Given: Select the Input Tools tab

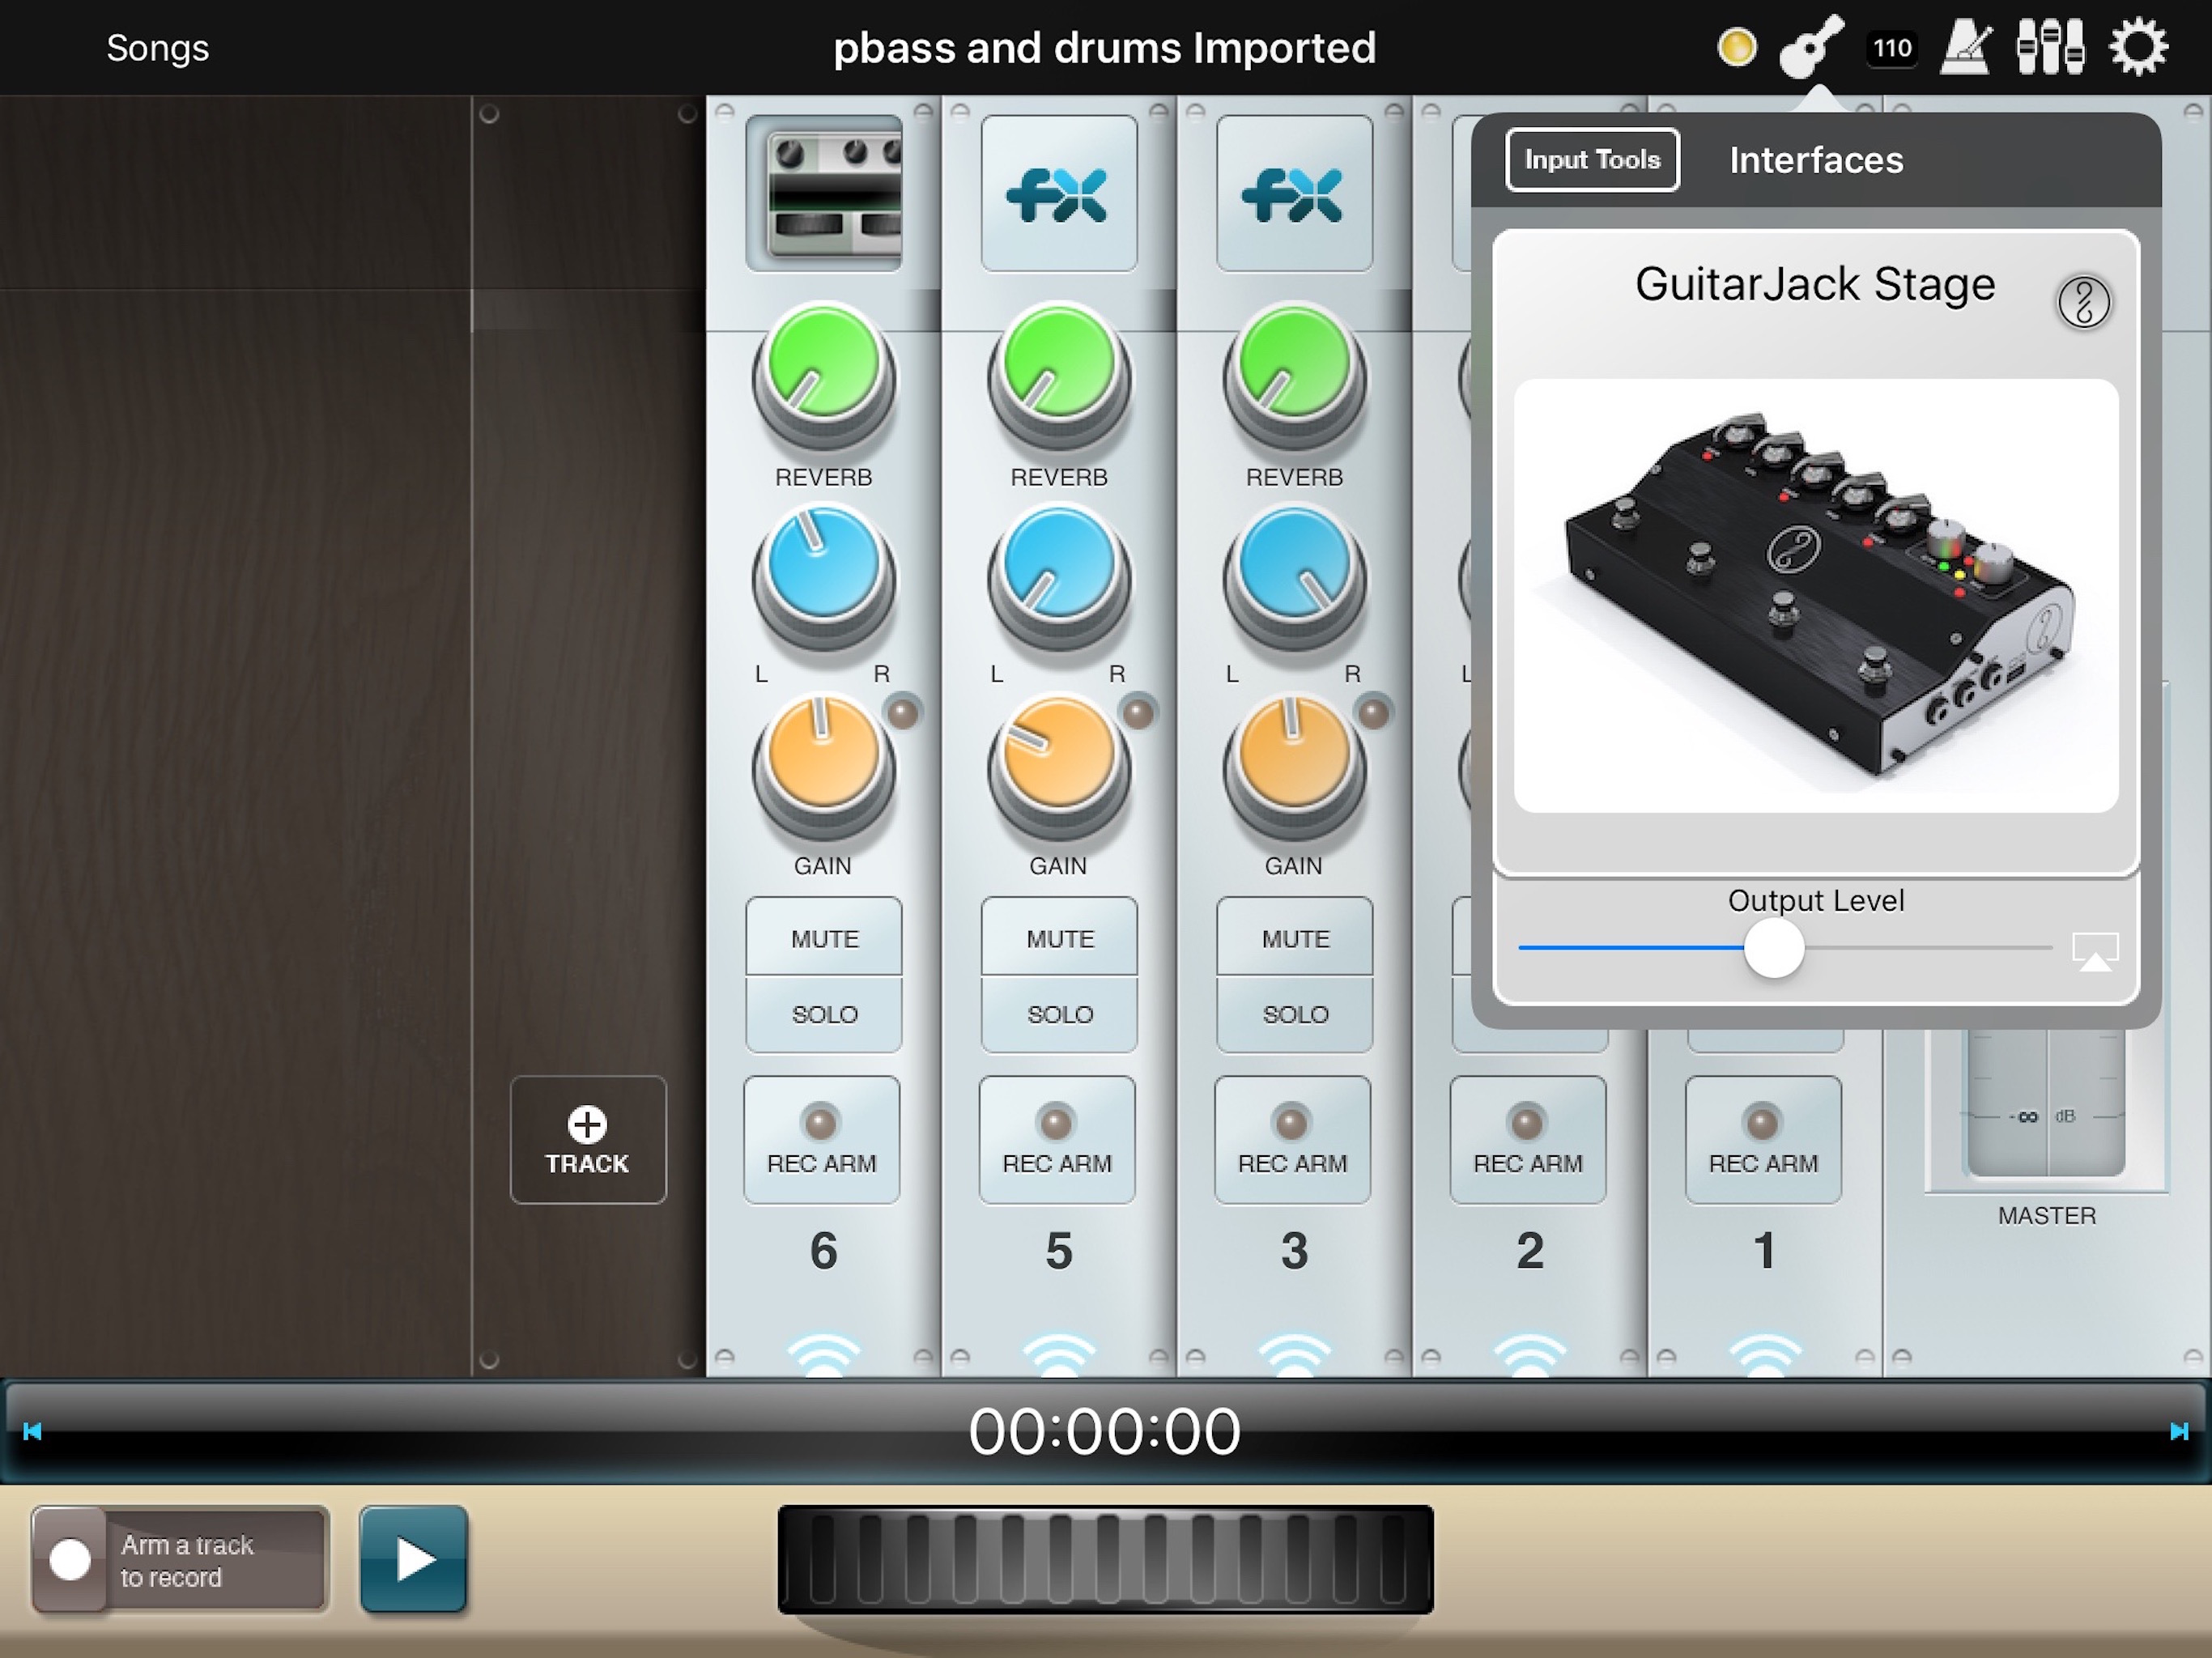Looking at the screenshot, I should tap(1592, 160).
